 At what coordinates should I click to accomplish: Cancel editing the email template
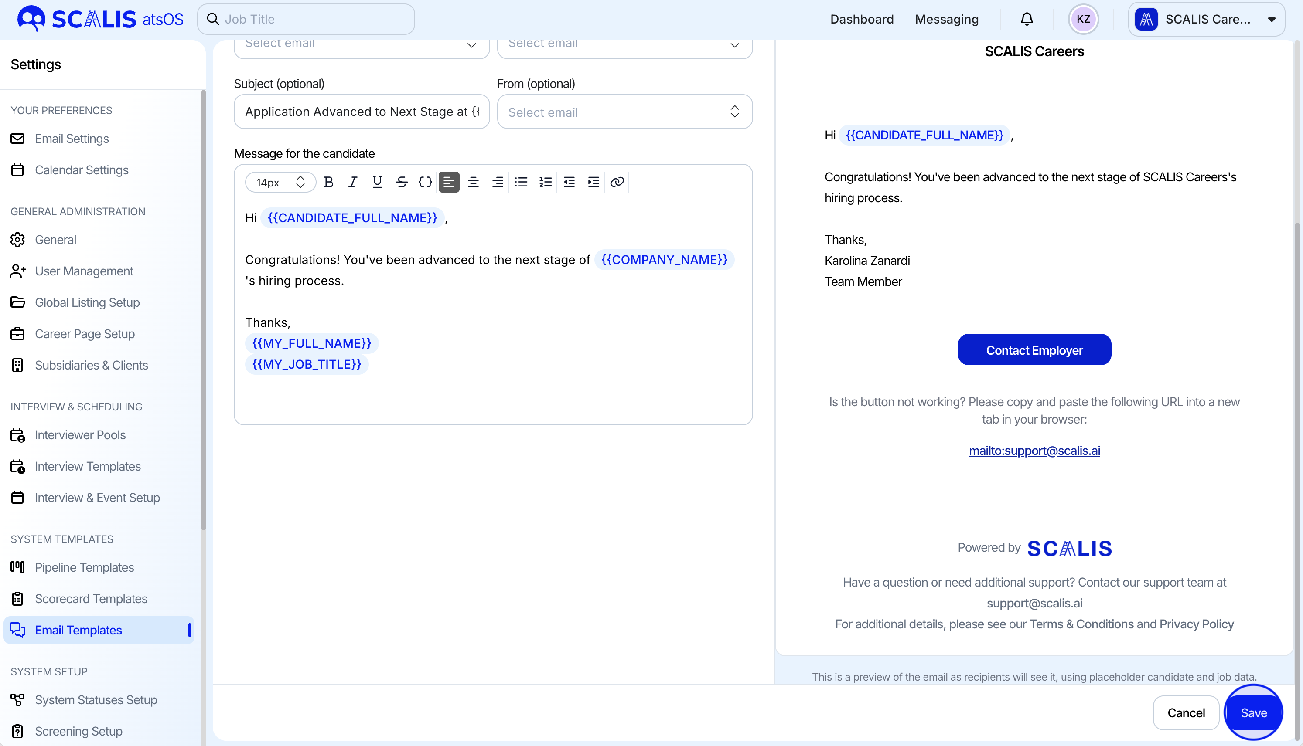pos(1186,713)
